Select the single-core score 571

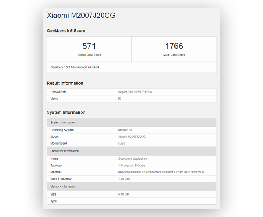click(89, 46)
